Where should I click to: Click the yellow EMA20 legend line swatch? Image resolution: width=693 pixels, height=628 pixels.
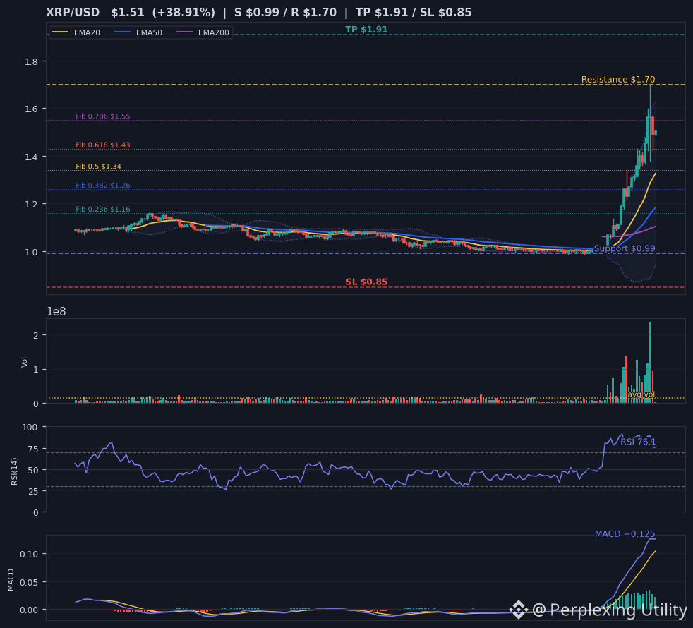pyautogui.click(x=60, y=32)
